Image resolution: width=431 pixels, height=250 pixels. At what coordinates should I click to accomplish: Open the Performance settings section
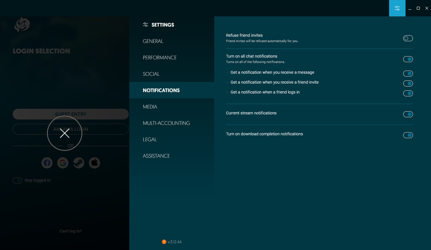[x=172, y=57]
